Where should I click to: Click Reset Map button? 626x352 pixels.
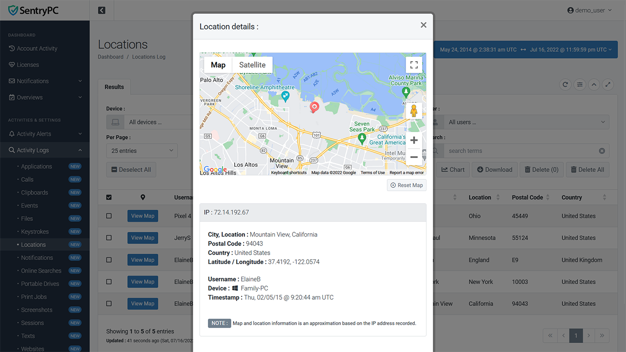click(x=406, y=185)
